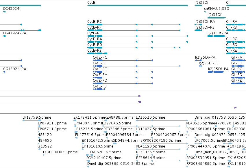Select LP15275.5prime EST label
246x168 pixels.
point(89,129)
